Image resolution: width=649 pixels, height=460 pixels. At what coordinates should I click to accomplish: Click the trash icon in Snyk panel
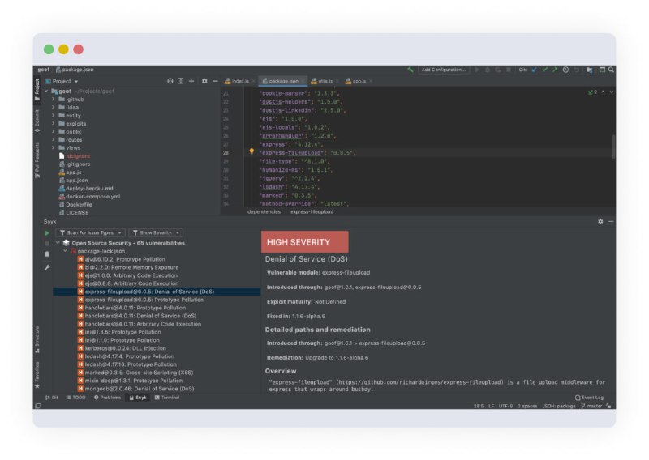[47, 254]
